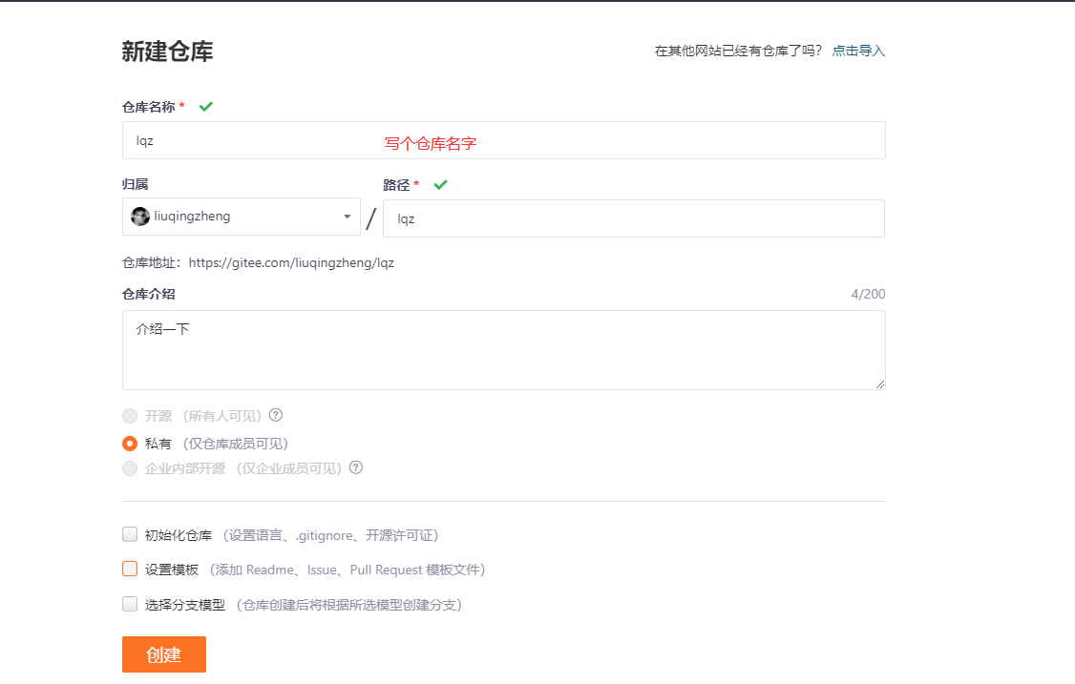This screenshot has width=1075, height=684.
Task: Click into the 路径 input field
Action: [634, 218]
